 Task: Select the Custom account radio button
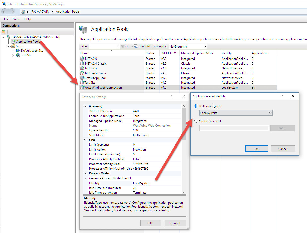click(196, 121)
